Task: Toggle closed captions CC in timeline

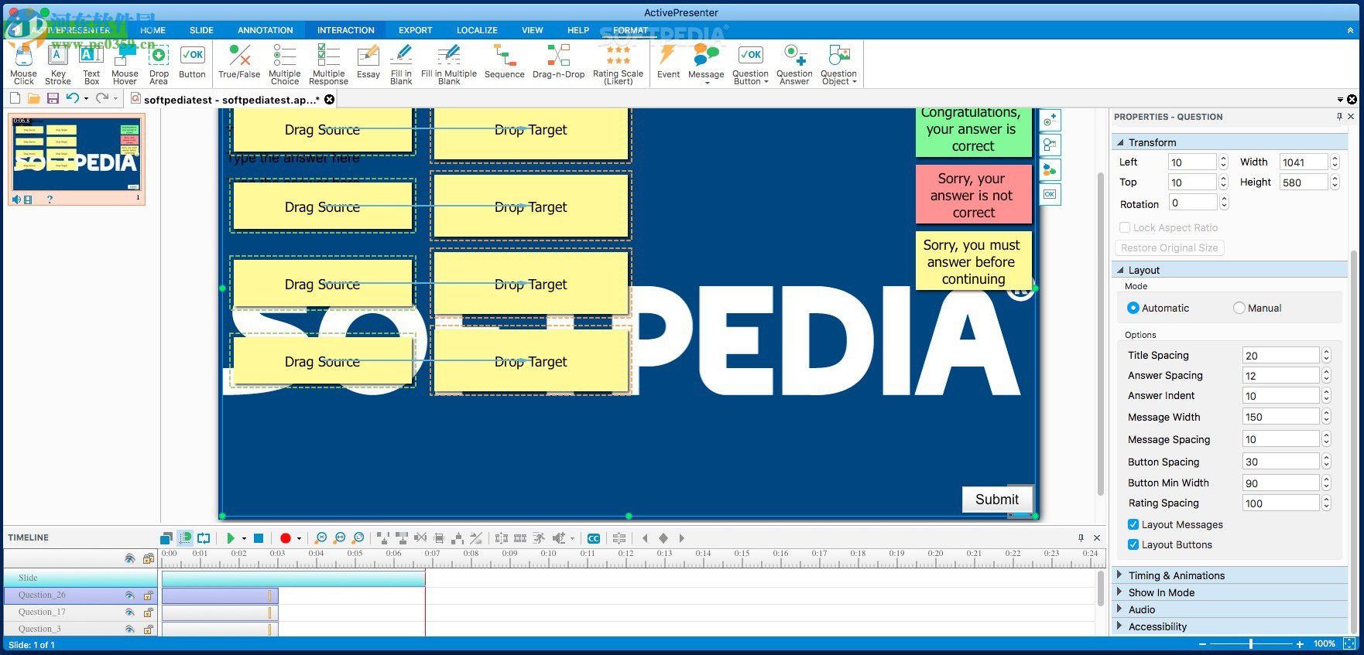Action: coord(594,538)
